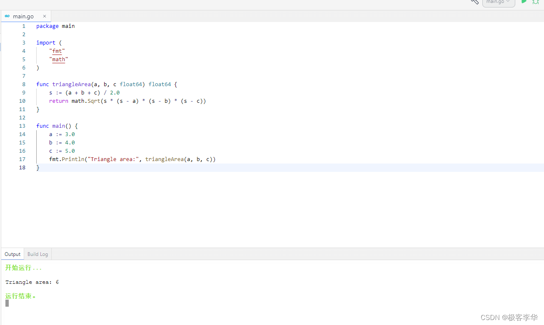
Task: Click the "开始运行..." output message
Action: 24,268
